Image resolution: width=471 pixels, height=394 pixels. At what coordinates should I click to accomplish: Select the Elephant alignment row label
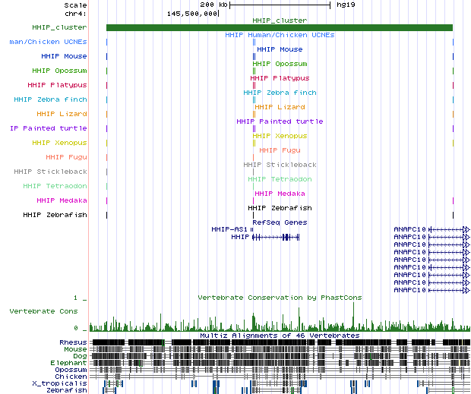point(71,363)
